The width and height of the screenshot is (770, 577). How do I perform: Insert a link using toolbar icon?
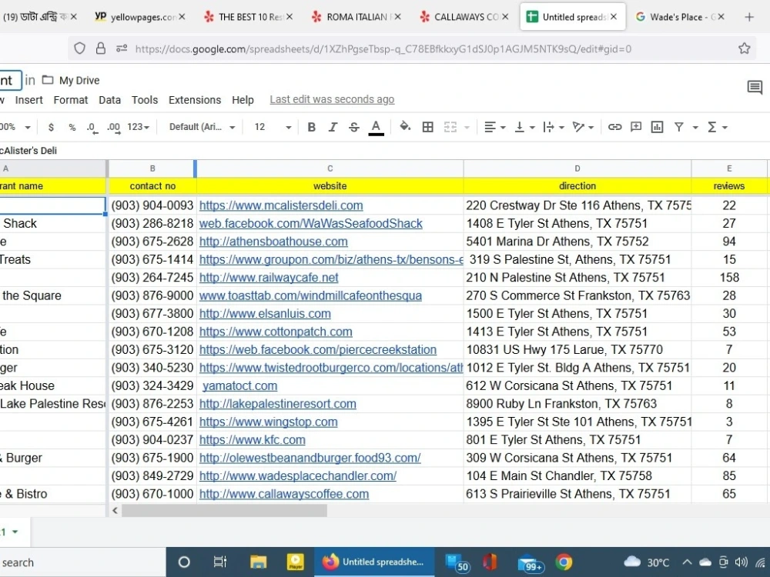[x=614, y=127]
